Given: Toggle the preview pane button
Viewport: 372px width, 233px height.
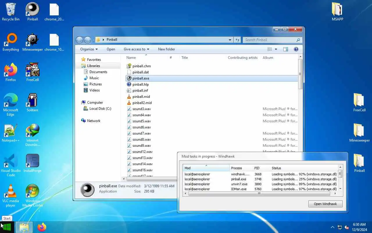Looking at the screenshot, I should [x=286, y=49].
